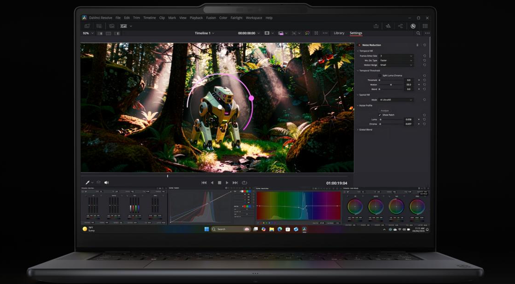Screen dimensions: 515x284
Task: Open Microsoft Edge from the taskbar
Action: 280,229
